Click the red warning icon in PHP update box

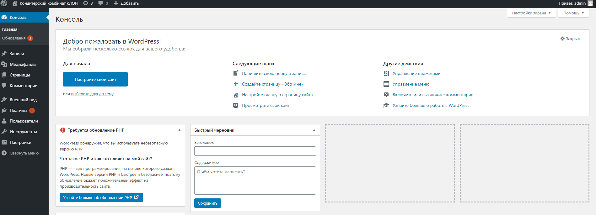[63, 130]
